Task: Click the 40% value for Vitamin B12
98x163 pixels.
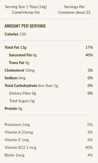Action: 89,147
